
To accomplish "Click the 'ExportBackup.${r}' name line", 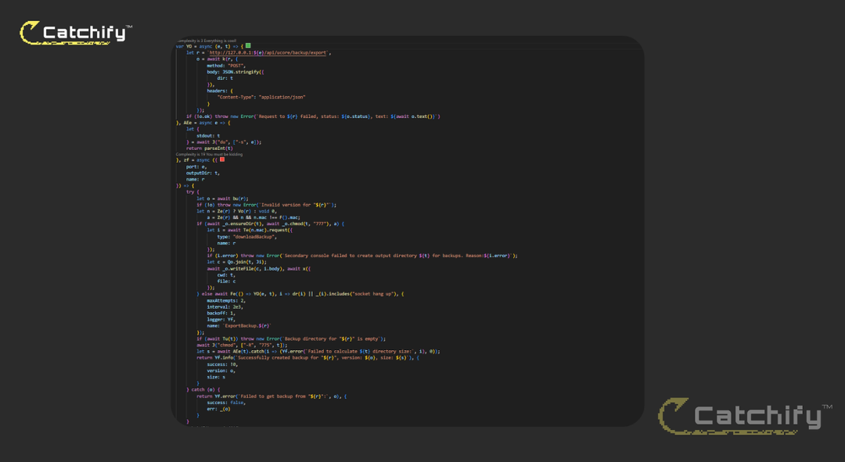I will pyautogui.click(x=239, y=326).
